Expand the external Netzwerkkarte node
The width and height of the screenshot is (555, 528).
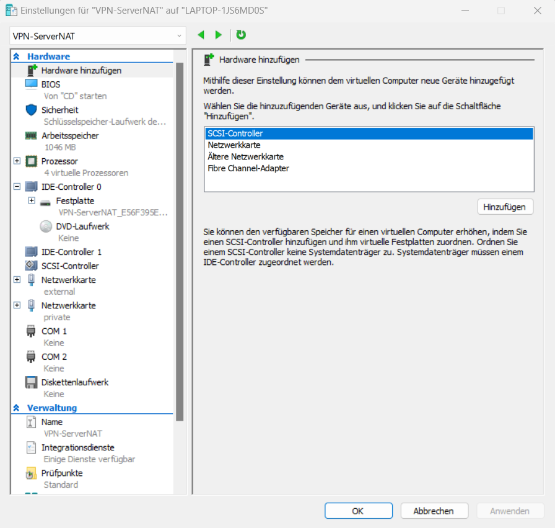click(x=17, y=280)
